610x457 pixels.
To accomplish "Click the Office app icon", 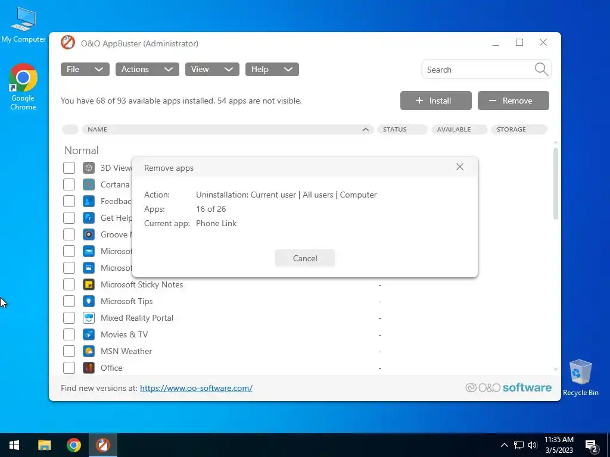I will (x=89, y=368).
